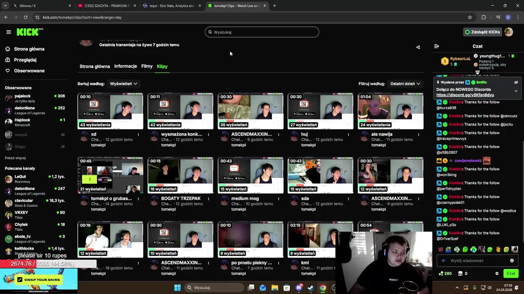
Task: Play the 'xd' clip thumbnail
Action: point(111,111)
